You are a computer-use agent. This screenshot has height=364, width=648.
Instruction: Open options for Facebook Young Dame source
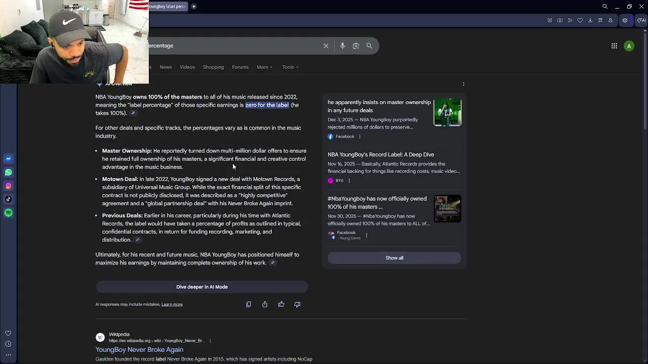click(367, 235)
